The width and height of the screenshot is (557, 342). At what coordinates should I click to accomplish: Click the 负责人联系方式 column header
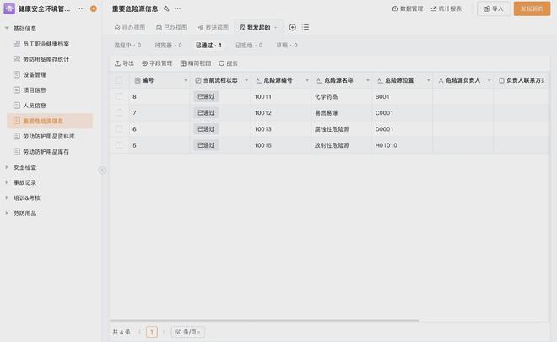pyautogui.click(x=522, y=80)
